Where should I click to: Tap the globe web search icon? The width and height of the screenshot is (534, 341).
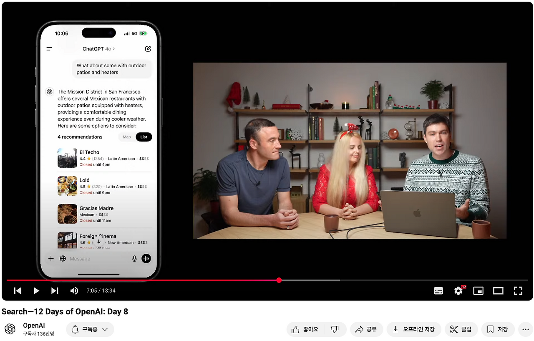click(x=63, y=259)
